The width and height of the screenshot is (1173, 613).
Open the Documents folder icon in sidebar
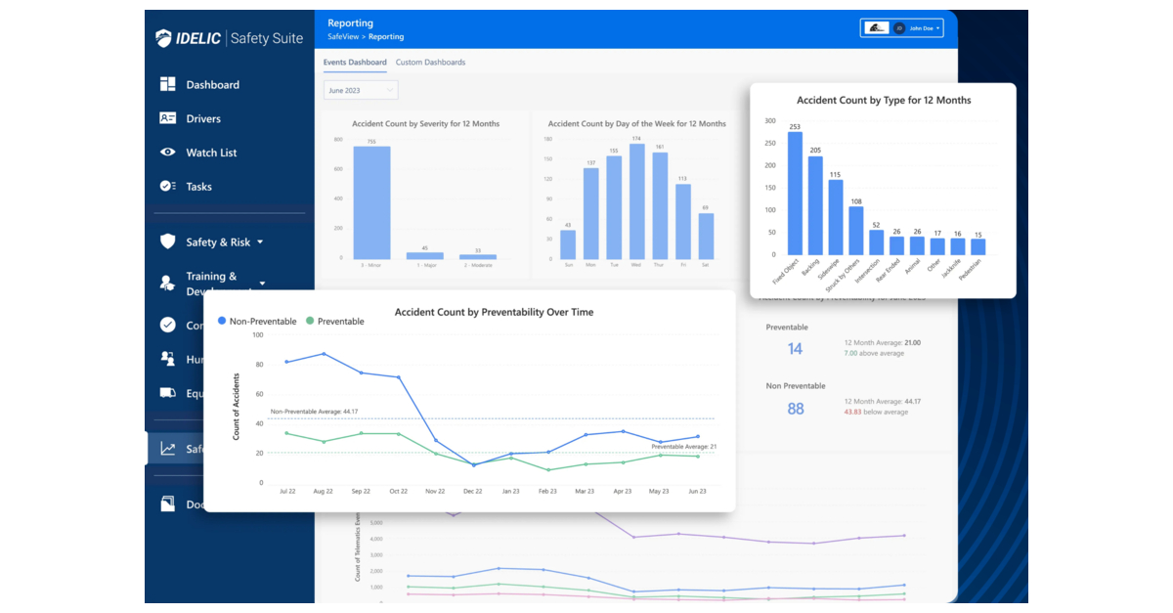(x=169, y=504)
